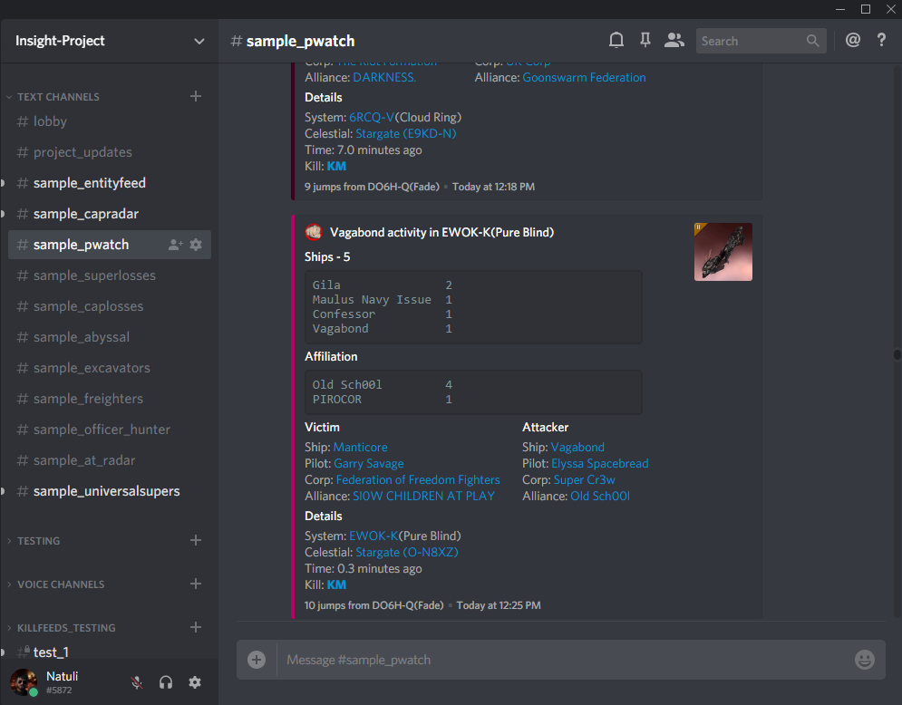
Task: Collapse TEXT CHANNELS category
Action: [x=58, y=97]
